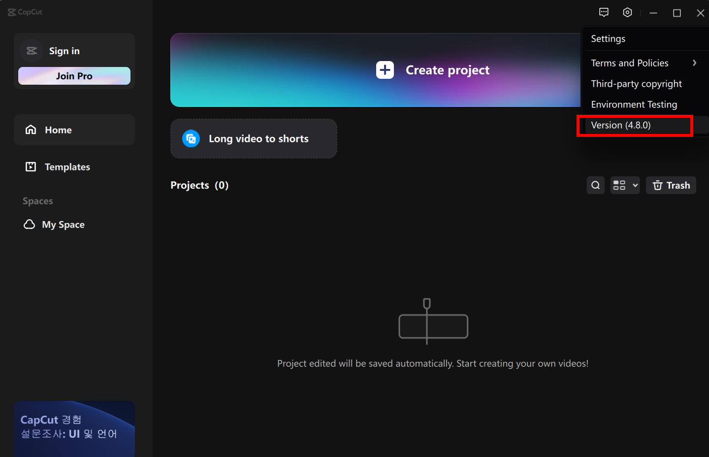Open the Trash button

click(671, 185)
